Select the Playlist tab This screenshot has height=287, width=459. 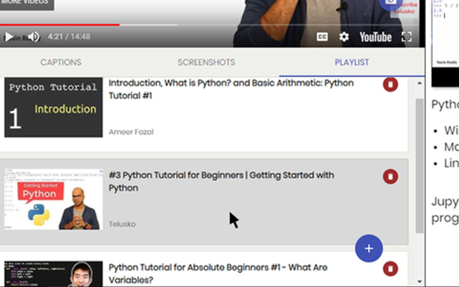pyautogui.click(x=352, y=62)
